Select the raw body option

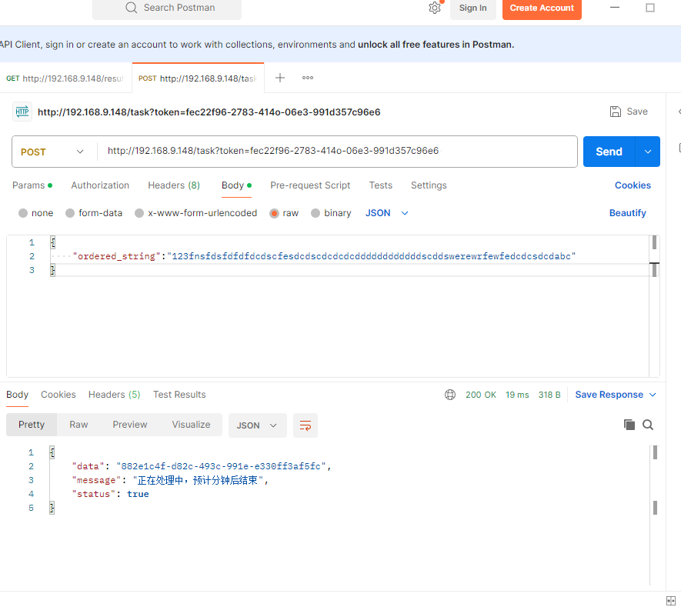[274, 213]
